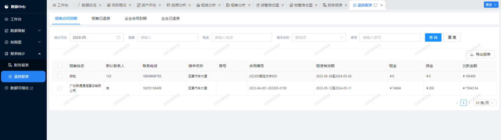The height and width of the screenshot is (140, 501).
Task: Focus the 电话 input field
Action: [x=241, y=38]
